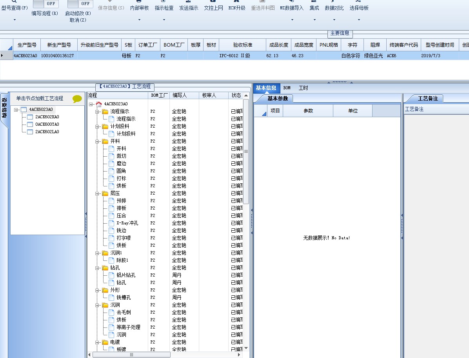Viewport: 469px width, 358px height.
Task: Click the red home icon beside 4ACK6023A0
Action: (99, 104)
